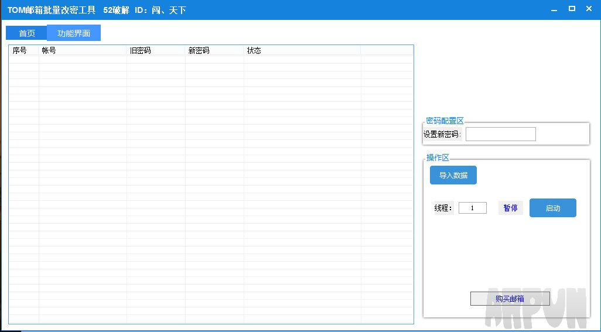Minimize the TOM邮箱 tool window
Screen dimensions: 601x332
tap(554, 9)
